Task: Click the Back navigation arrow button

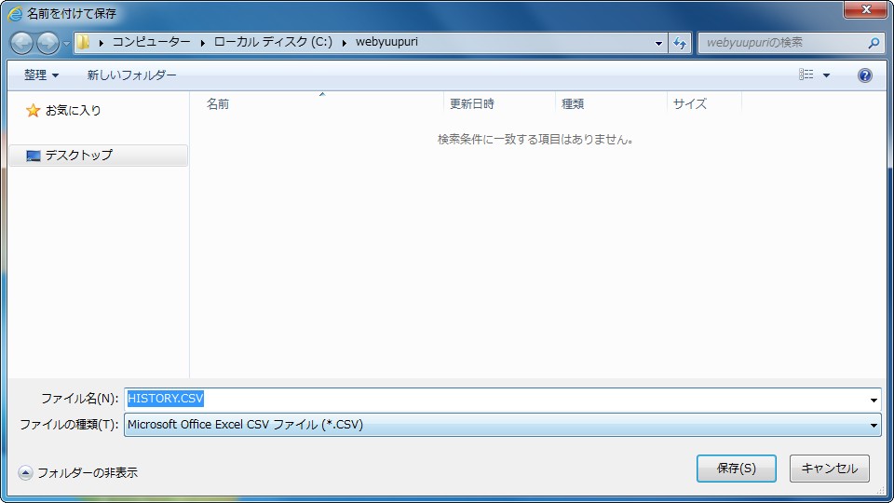Action: click(x=21, y=43)
